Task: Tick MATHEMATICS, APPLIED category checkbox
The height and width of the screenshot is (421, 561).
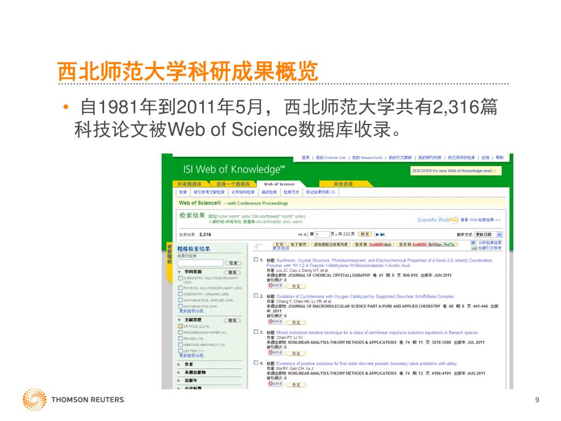Action: click(x=180, y=300)
